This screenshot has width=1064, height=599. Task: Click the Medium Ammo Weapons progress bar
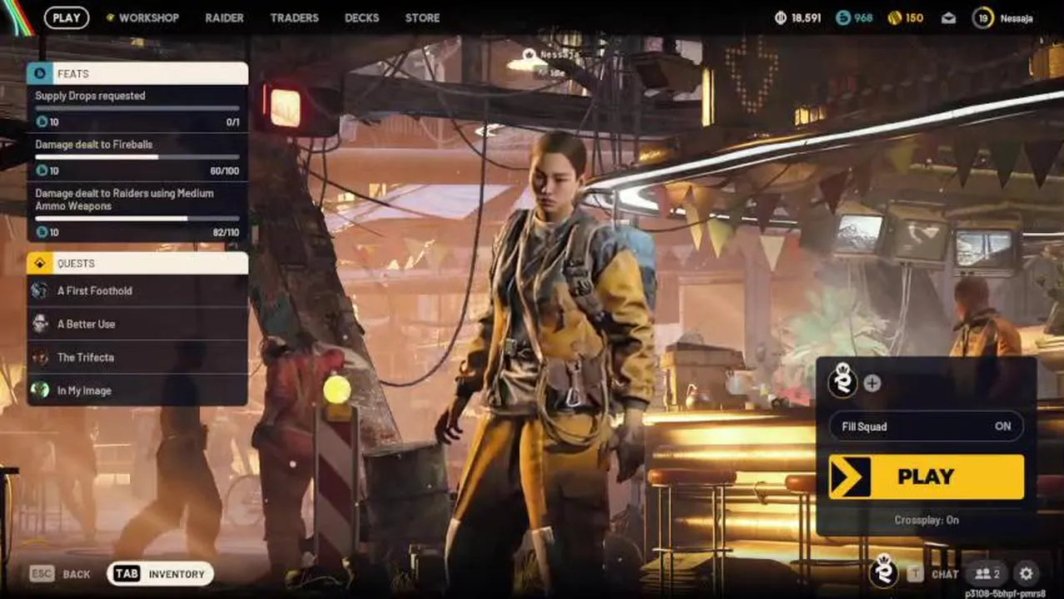(x=137, y=218)
